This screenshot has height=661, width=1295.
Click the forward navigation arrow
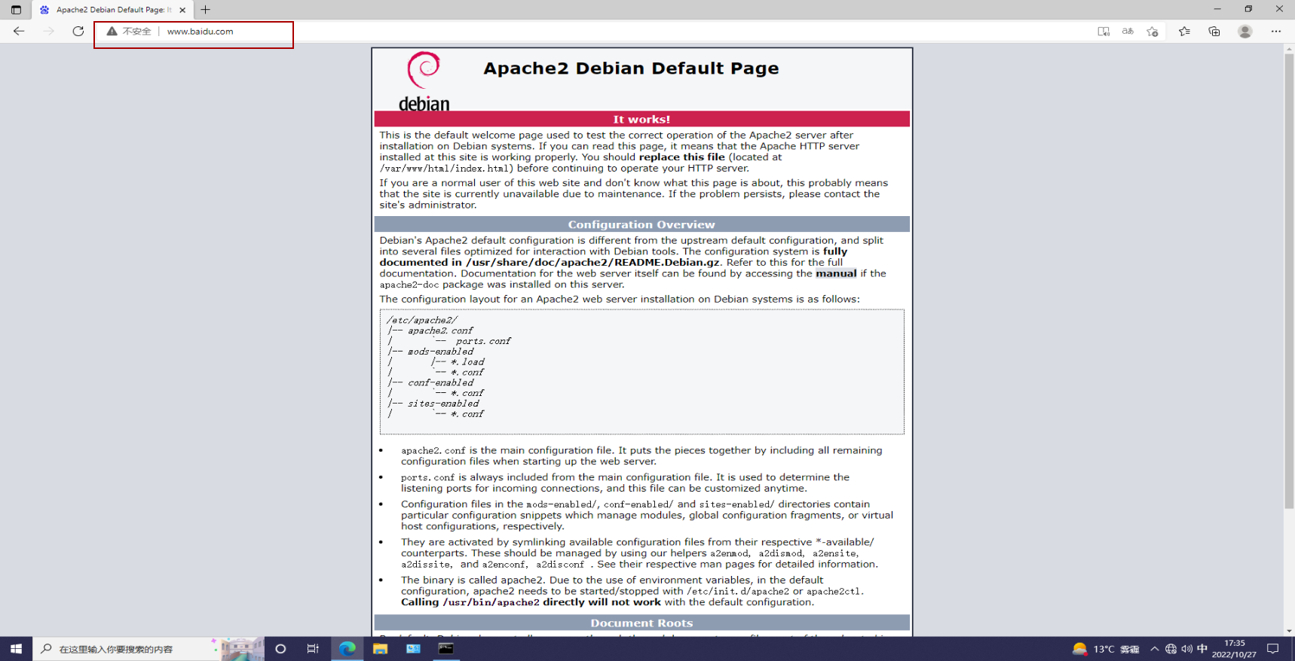coord(49,31)
